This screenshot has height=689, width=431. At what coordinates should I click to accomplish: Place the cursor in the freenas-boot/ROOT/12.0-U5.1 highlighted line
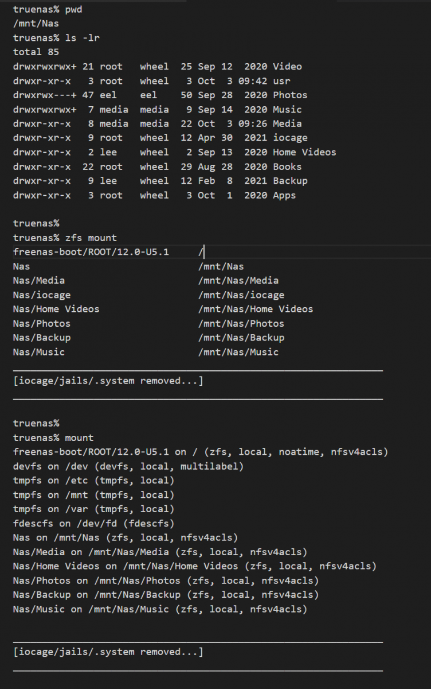(91, 252)
